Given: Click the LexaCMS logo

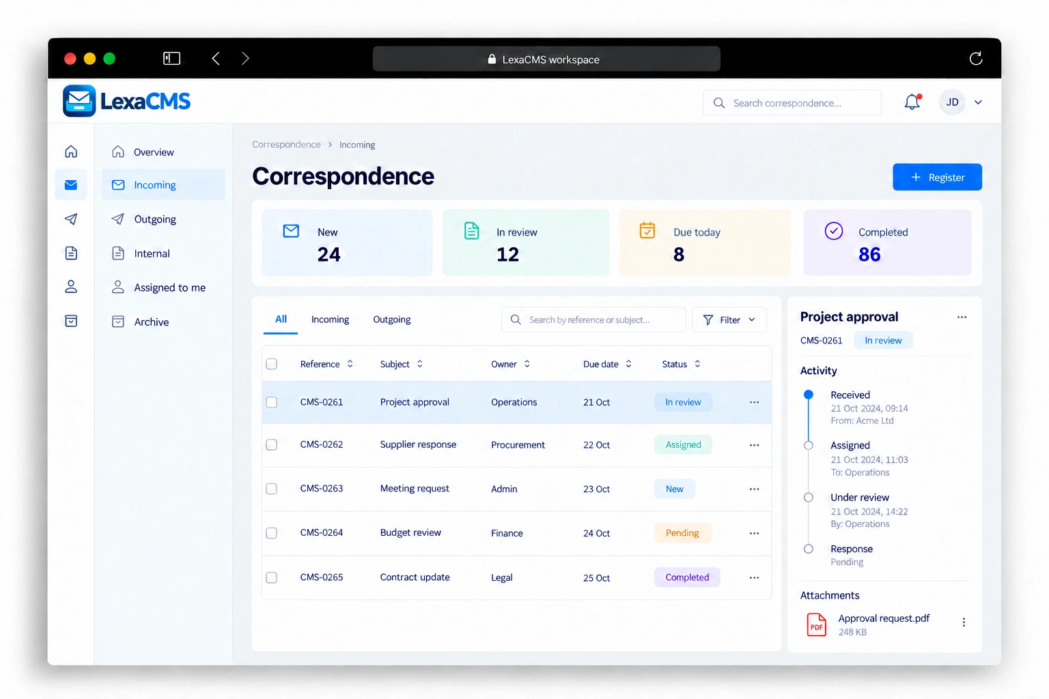Looking at the screenshot, I should click(x=126, y=101).
